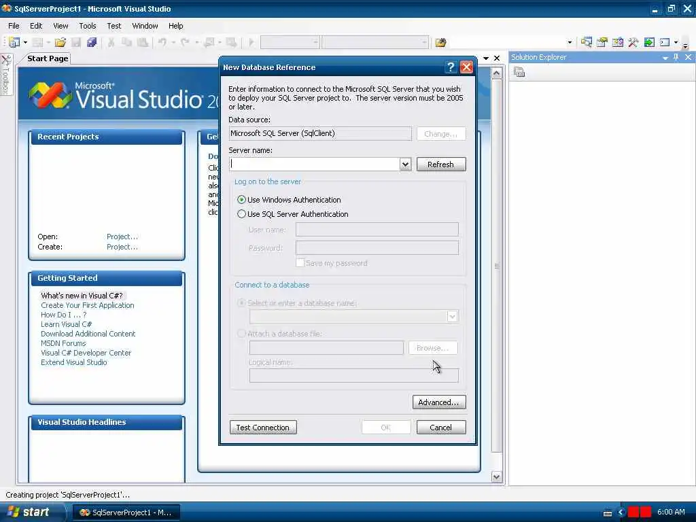Click the Start Page vertical scrollbar thumb
Viewport: 696px width, 522px height.
(x=497, y=266)
